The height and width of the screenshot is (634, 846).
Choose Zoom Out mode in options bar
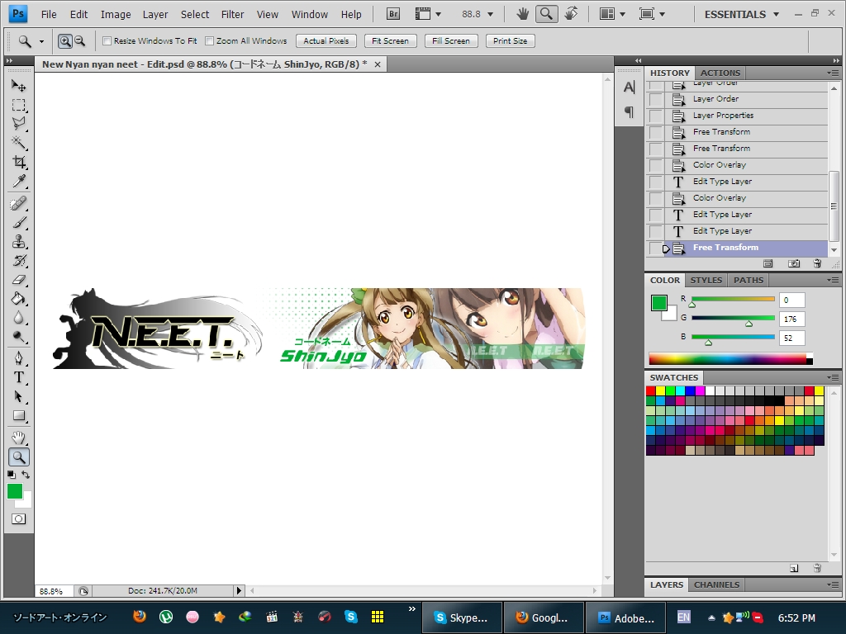pos(80,41)
